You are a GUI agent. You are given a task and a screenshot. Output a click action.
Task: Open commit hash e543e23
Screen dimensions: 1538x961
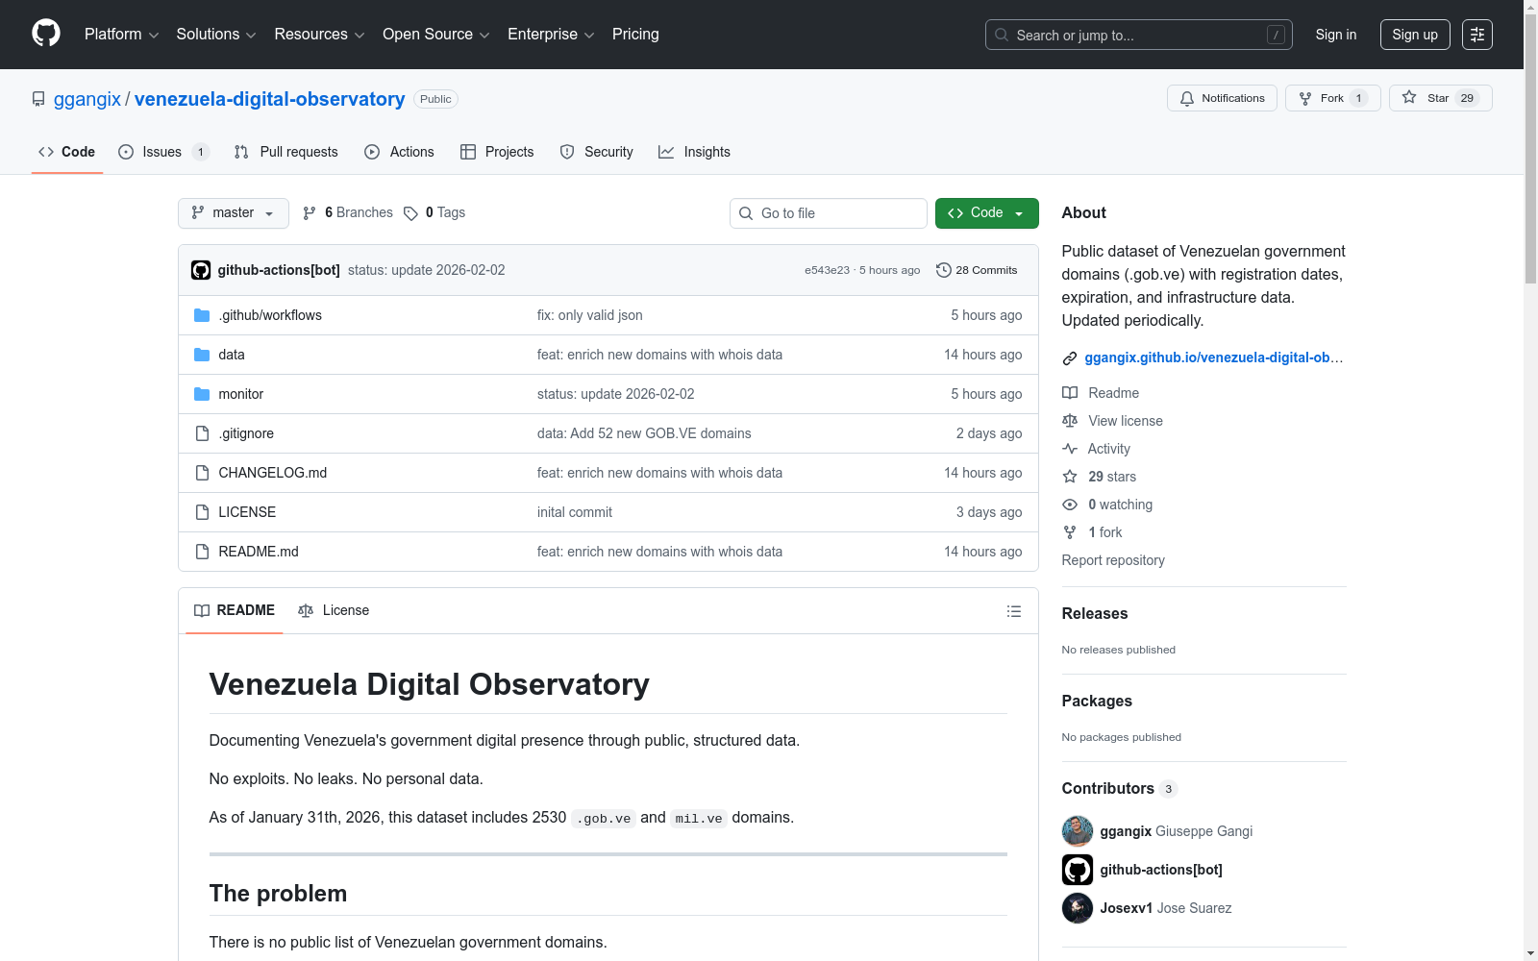pyautogui.click(x=827, y=271)
